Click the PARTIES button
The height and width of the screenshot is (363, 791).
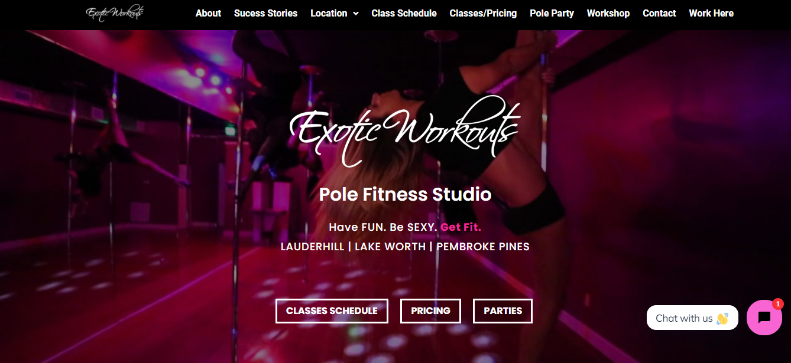[503, 311]
